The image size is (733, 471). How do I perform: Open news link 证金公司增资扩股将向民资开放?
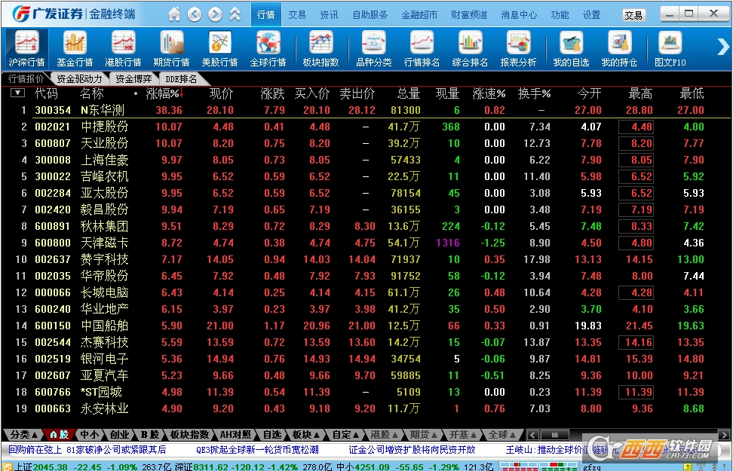coord(412,449)
